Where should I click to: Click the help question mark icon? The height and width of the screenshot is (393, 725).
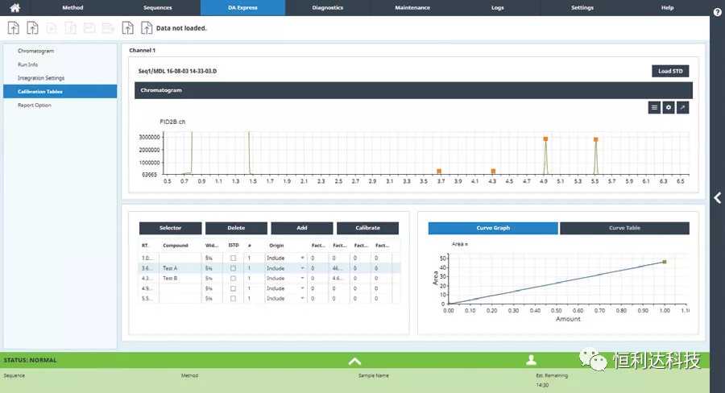point(717,12)
